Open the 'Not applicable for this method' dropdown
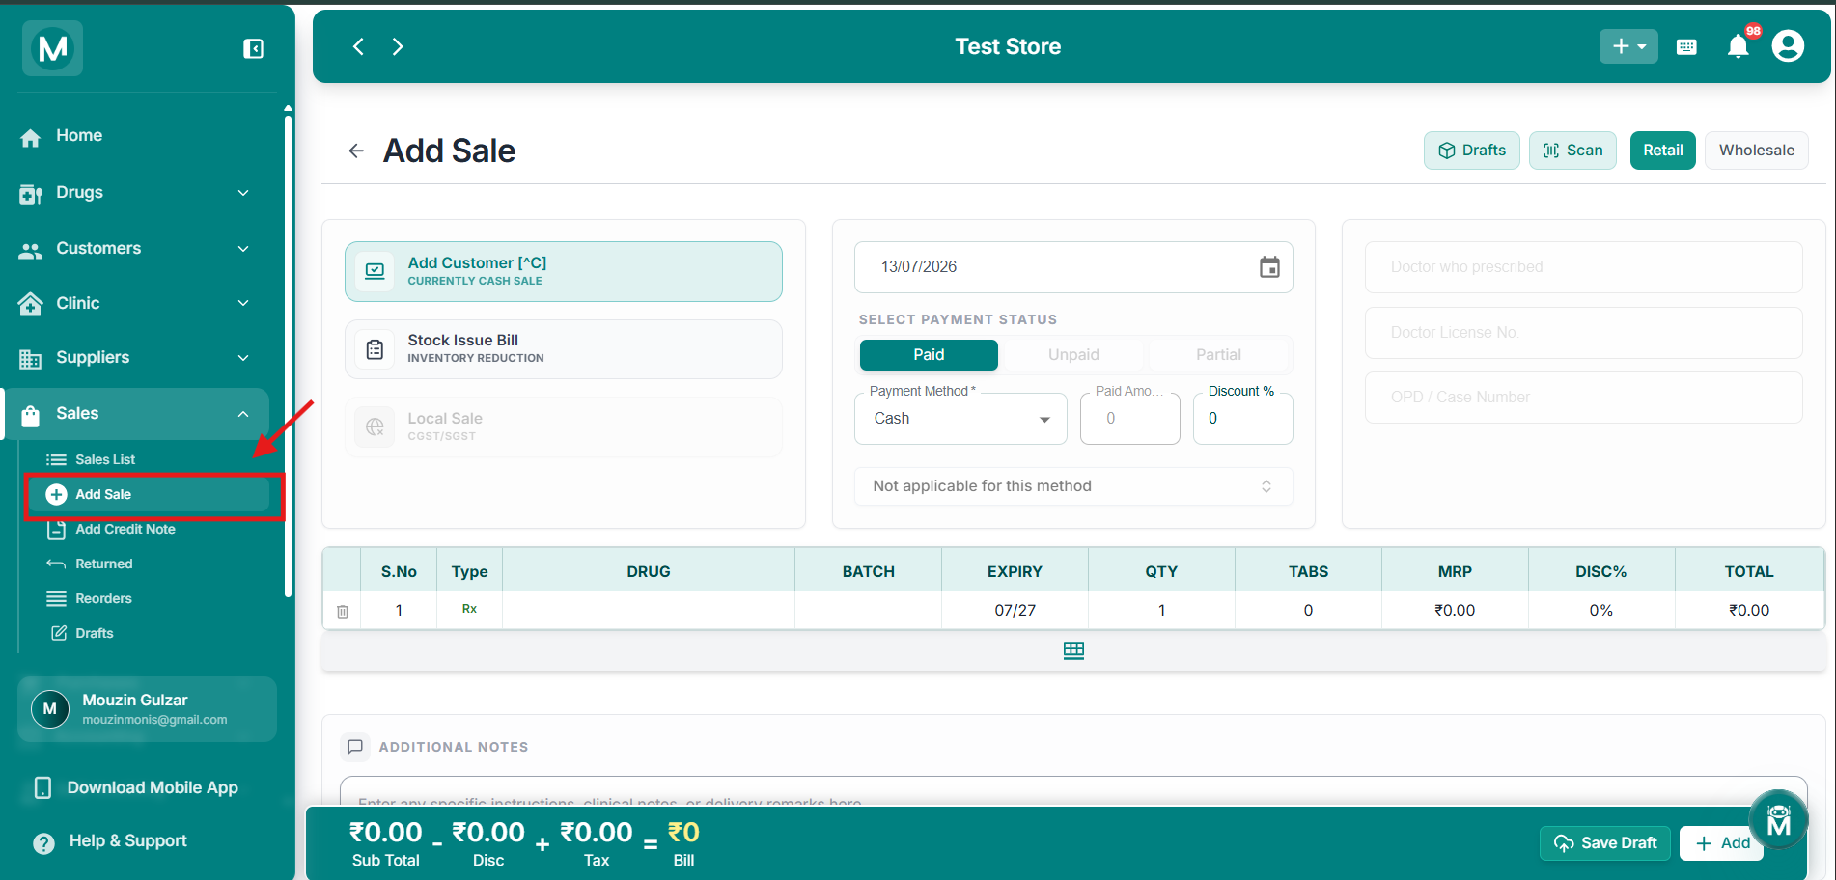 1073,486
